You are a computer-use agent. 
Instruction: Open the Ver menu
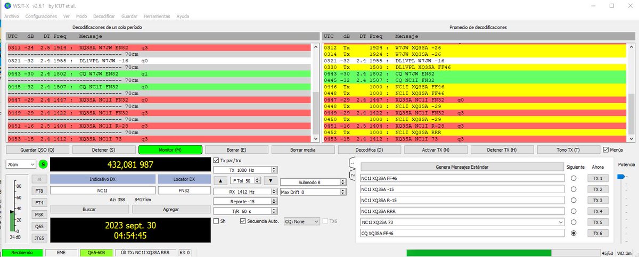click(67, 16)
